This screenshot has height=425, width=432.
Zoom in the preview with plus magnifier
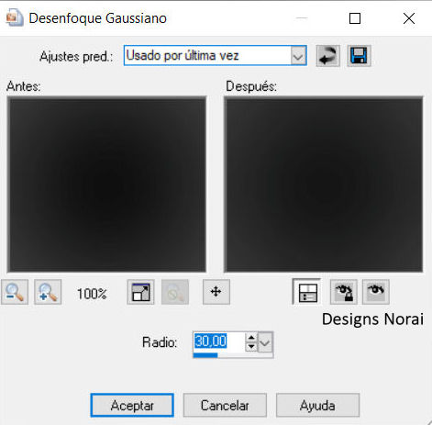click(48, 292)
